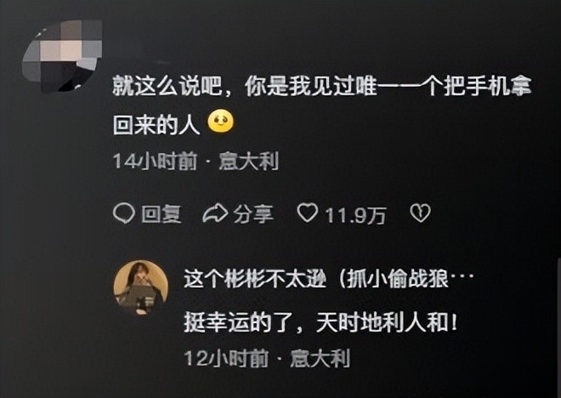
Task: Click the 回复 reply label
Action: 161,214
